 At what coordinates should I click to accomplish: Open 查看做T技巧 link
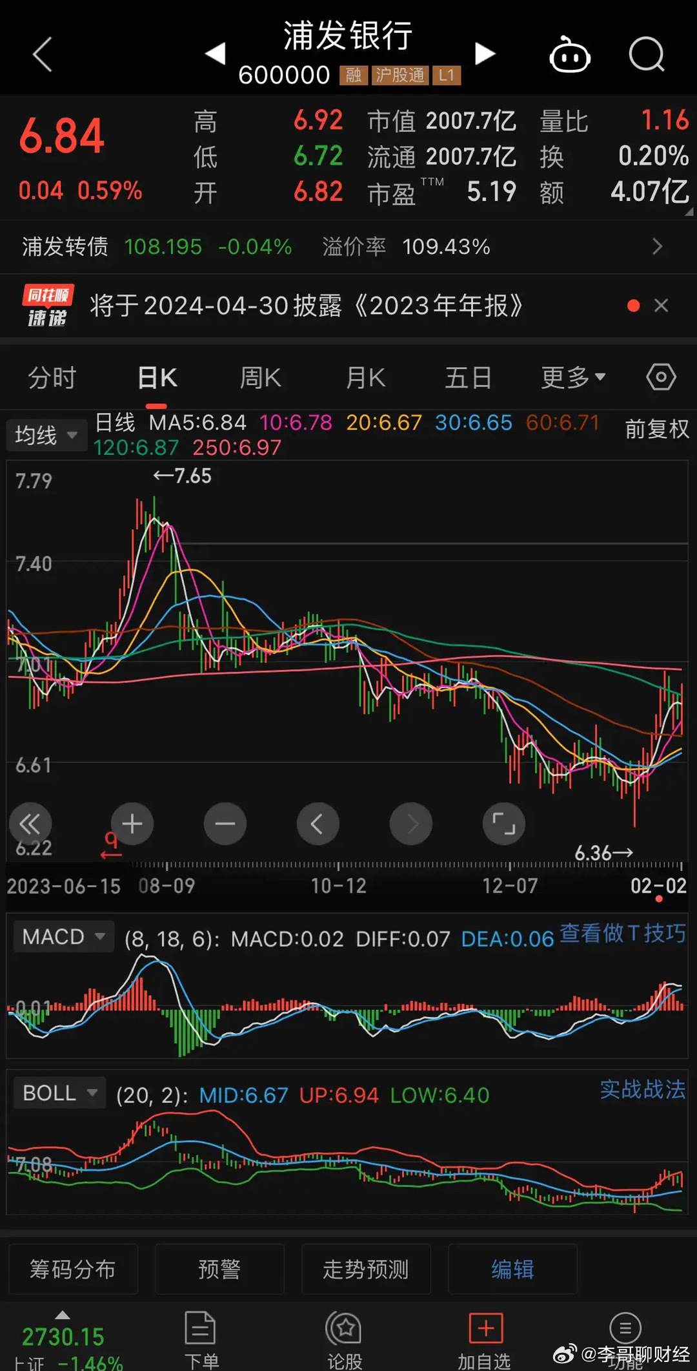pyautogui.click(x=623, y=933)
